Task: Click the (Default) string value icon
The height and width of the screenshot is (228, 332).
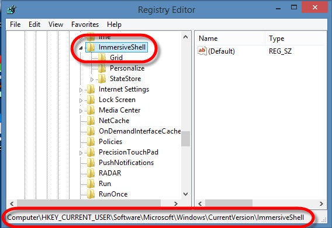Action: 202,51
